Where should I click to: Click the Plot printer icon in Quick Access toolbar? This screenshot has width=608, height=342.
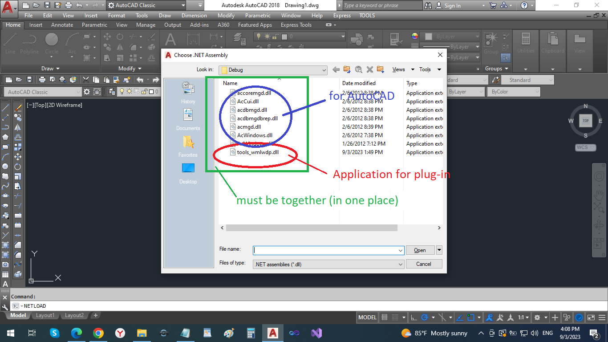[x=68, y=6]
